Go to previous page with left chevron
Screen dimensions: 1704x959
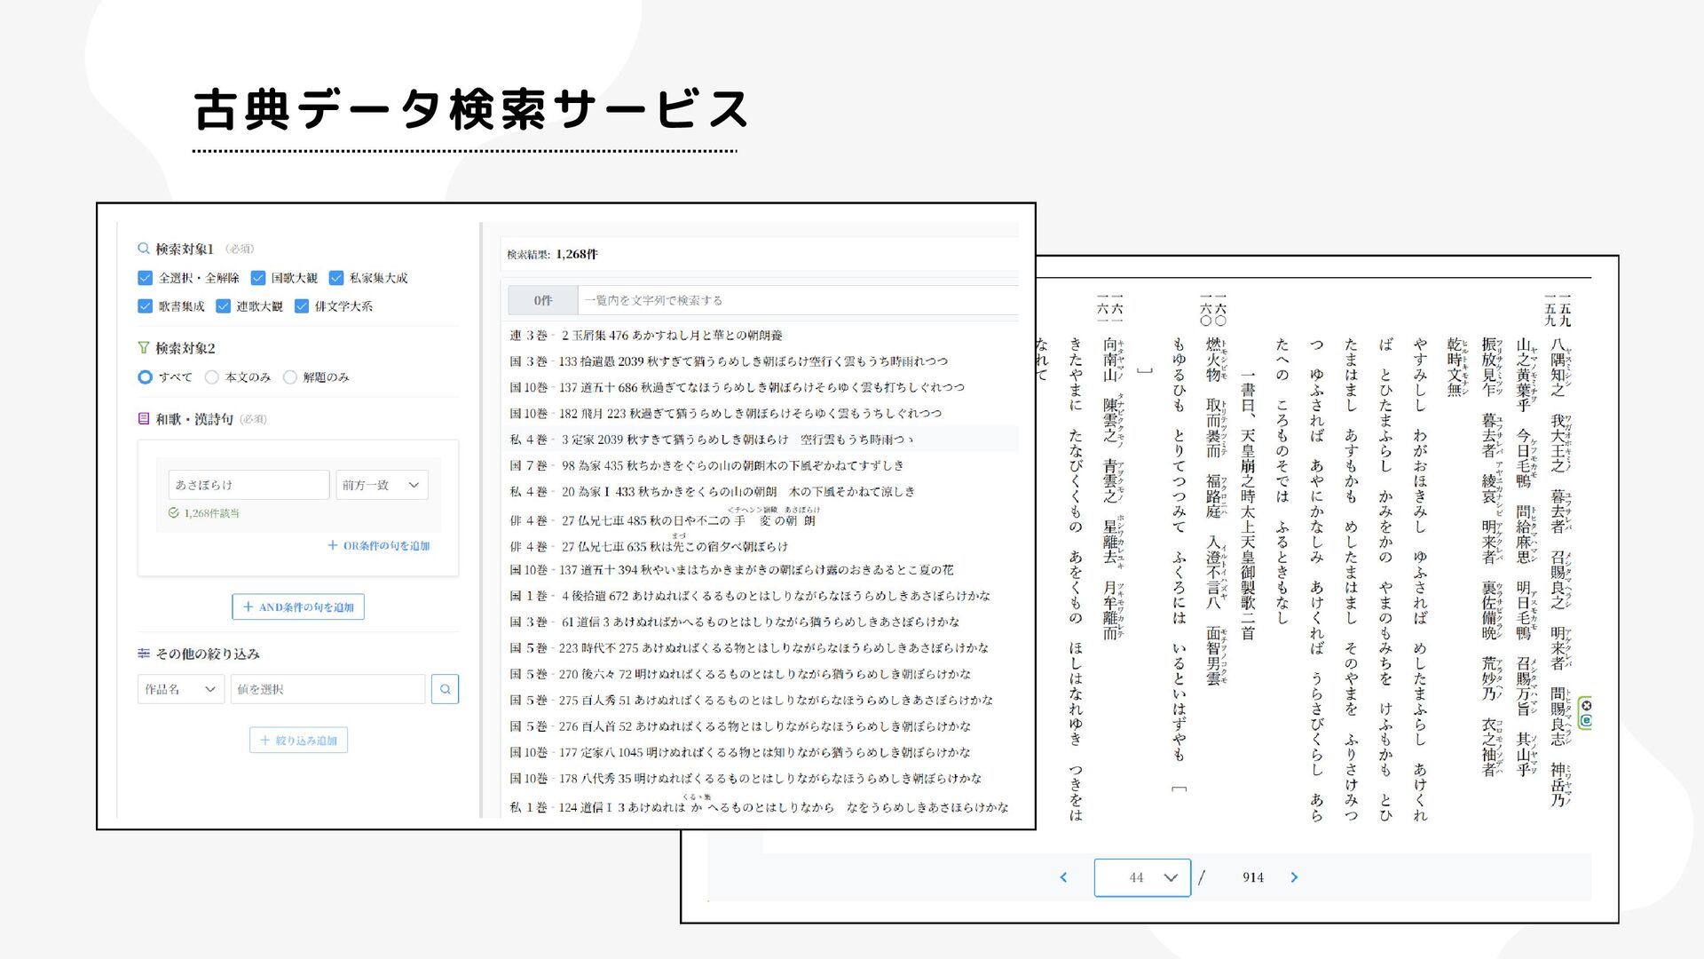tap(1063, 877)
